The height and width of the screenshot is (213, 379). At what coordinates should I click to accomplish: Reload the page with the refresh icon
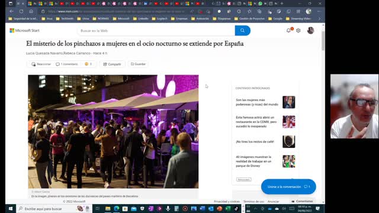21,11
